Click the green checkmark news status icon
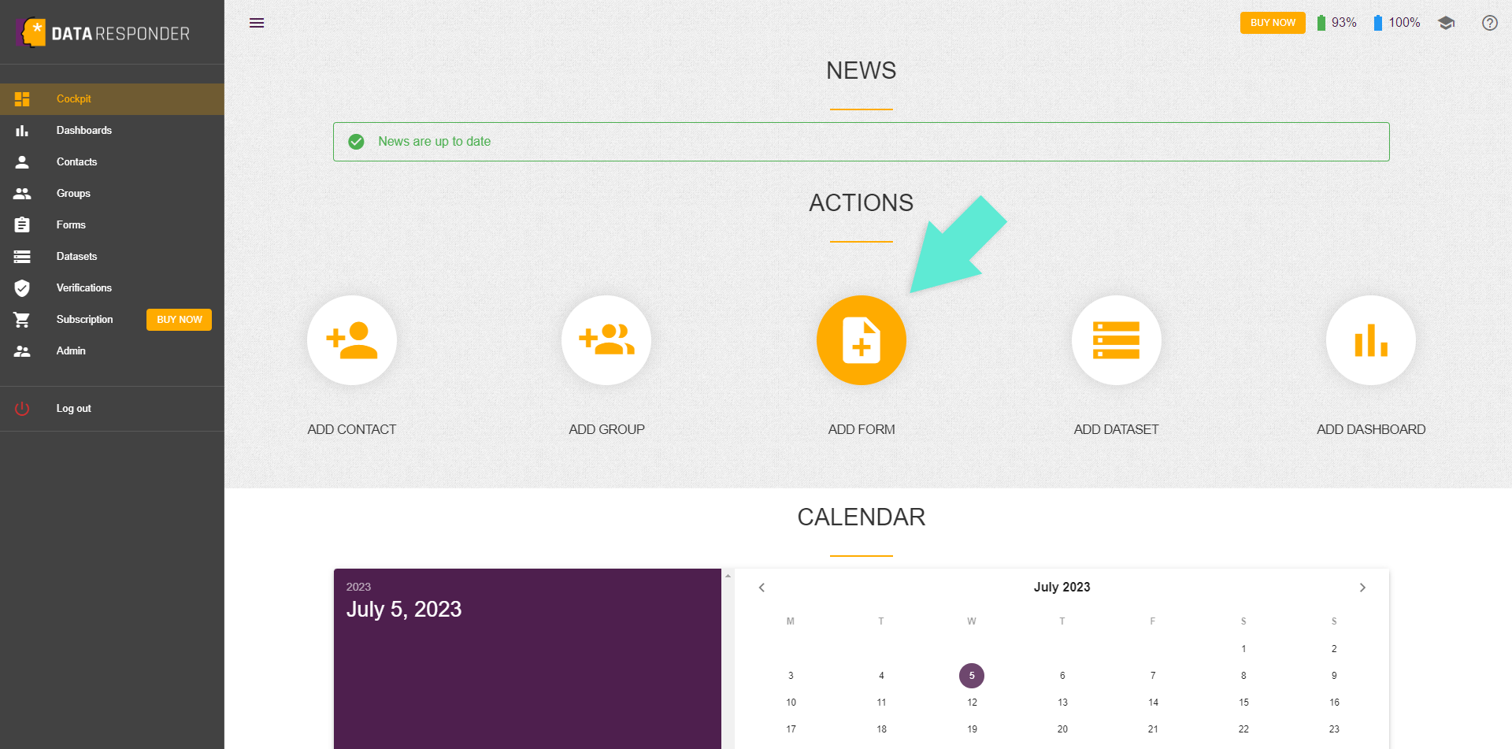Image resolution: width=1512 pixels, height=749 pixels. pyautogui.click(x=357, y=142)
